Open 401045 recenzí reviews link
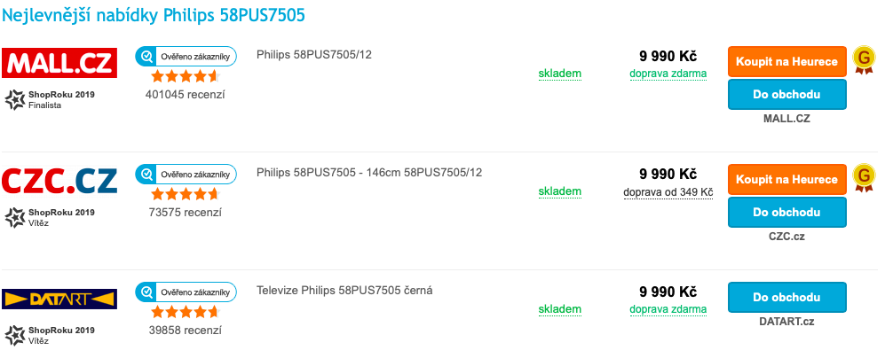The image size is (893, 358). 185,95
